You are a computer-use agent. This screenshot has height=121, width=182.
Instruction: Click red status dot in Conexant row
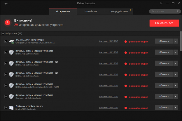click(125, 97)
